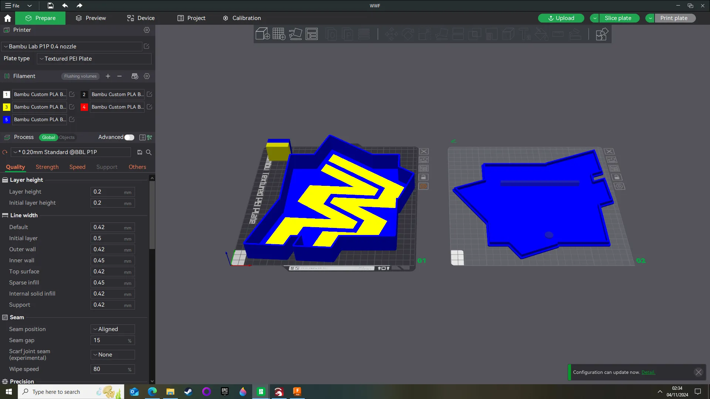Switch to the Calibration tab
The image size is (710, 399).
click(x=242, y=18)
